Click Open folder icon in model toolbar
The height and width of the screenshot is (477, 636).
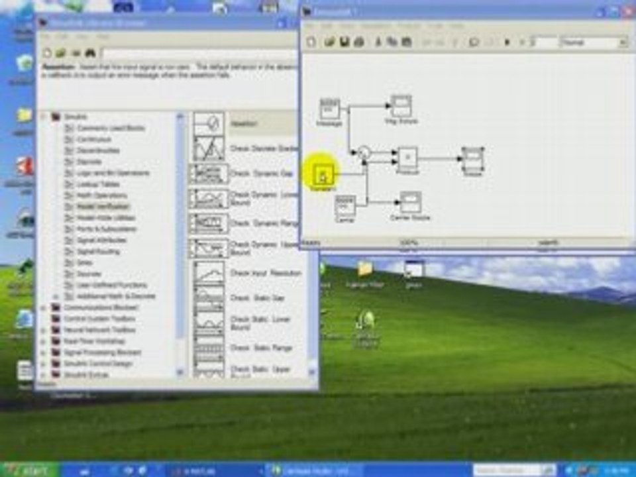click(x=329, y=42)
